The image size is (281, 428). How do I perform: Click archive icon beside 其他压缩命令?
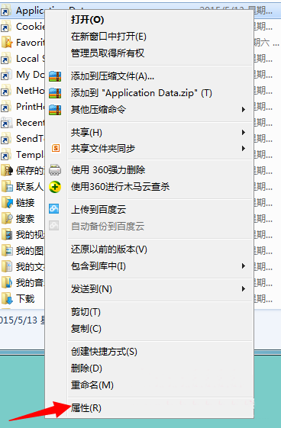[55, 110]
